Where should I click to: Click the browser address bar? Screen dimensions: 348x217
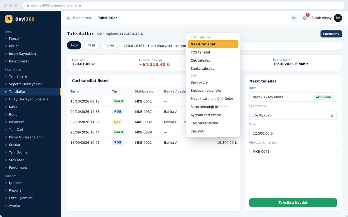pos(184,5)
